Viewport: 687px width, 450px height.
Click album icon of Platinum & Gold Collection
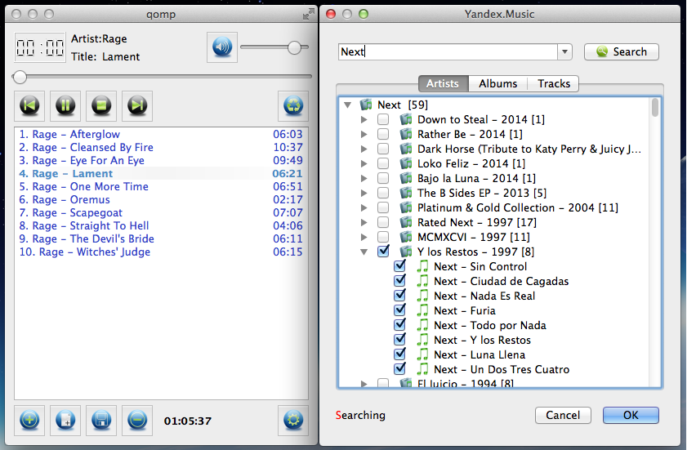click(406, 207)
